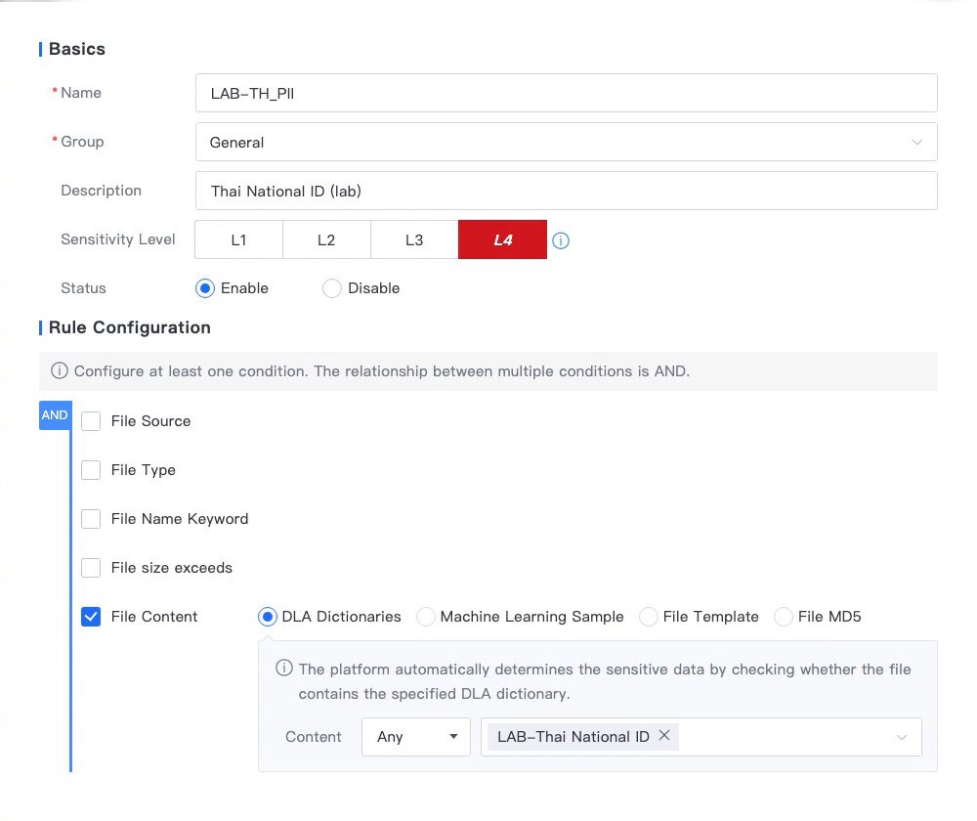
Task: Click the Sensitivity Level info icon
Action: (560, 240)
